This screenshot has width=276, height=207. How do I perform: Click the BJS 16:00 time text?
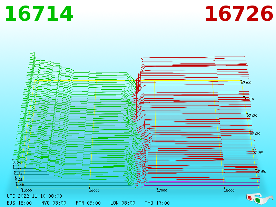pos(19,203)
